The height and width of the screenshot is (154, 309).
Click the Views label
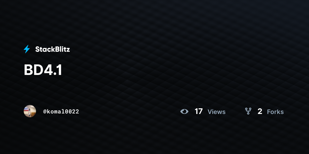217,112
